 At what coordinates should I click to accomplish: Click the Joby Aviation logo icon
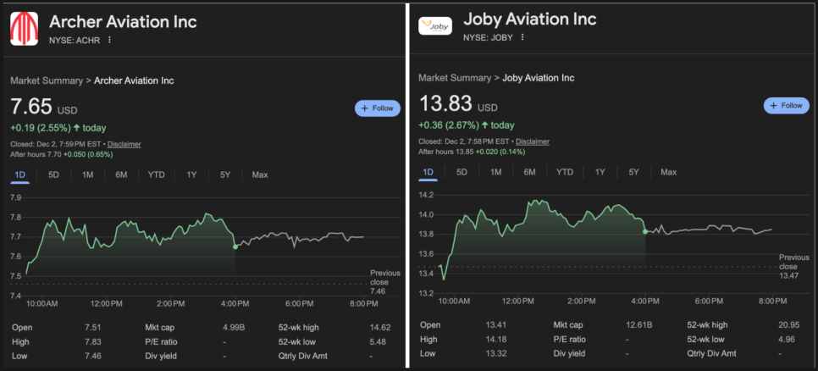[x=435, y=26]
